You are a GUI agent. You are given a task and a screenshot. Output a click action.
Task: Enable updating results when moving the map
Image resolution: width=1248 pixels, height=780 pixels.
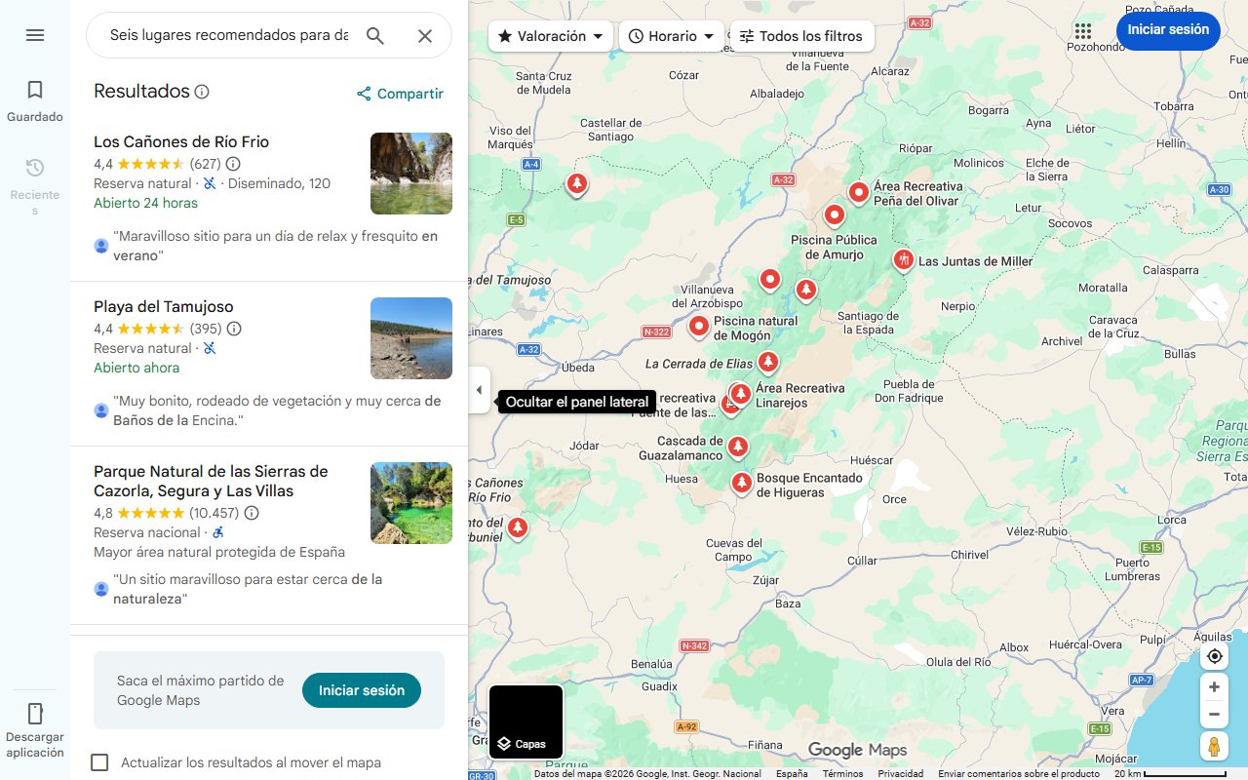[x=99, y=761]
